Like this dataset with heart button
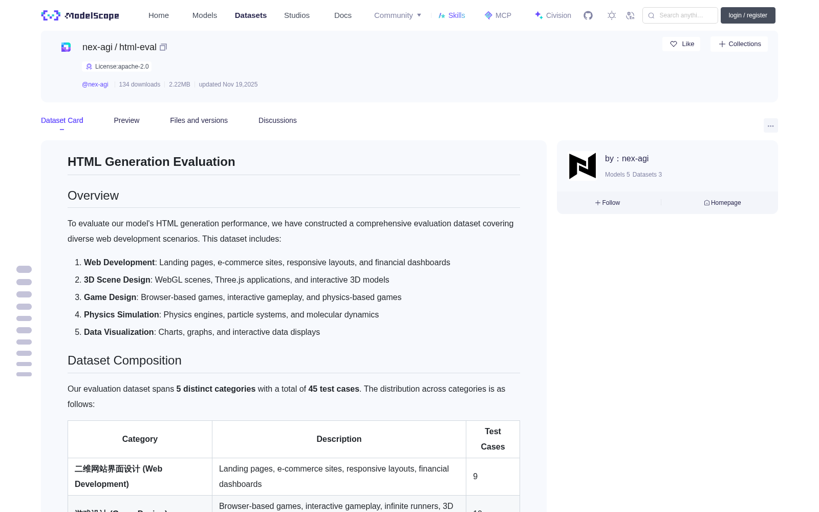Viewport: 819px width, 512px height. tap(681, 44)
